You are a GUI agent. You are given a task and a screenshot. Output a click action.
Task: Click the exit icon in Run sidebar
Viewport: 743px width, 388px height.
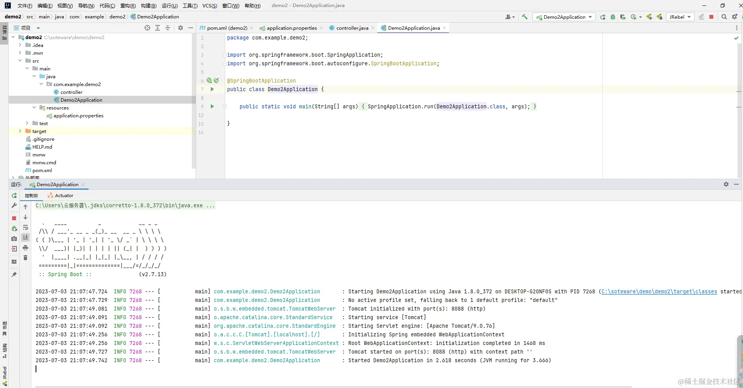click(x=14, y=249)
